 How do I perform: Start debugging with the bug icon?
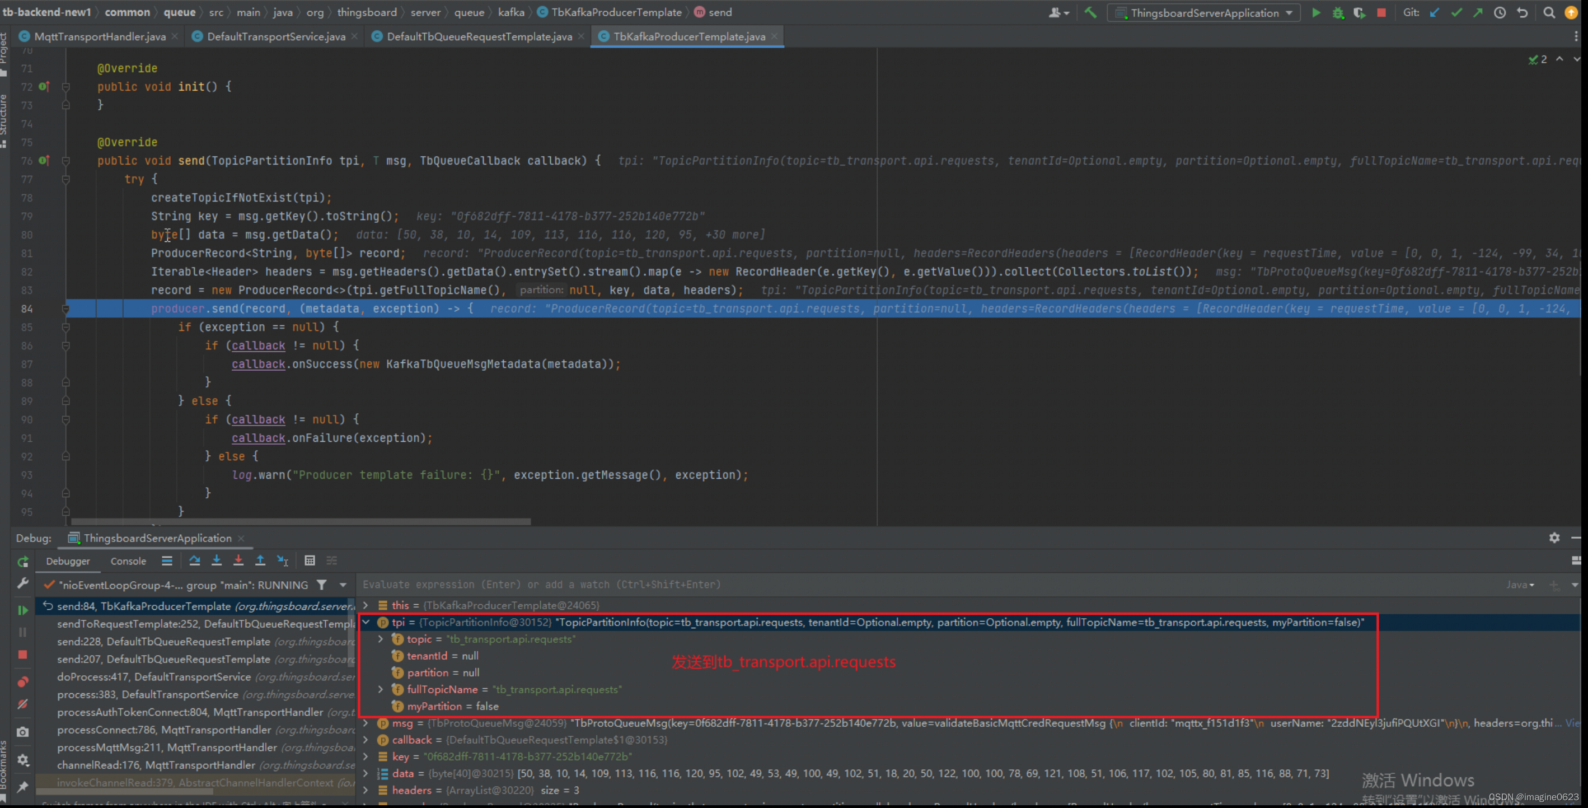[x=1338, y=12]
